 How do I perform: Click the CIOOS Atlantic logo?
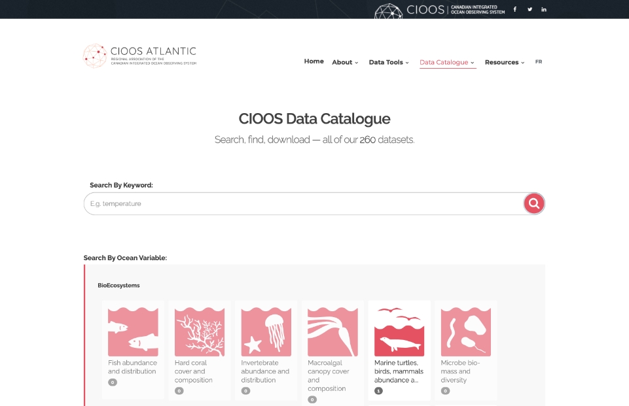coord(140,56)
